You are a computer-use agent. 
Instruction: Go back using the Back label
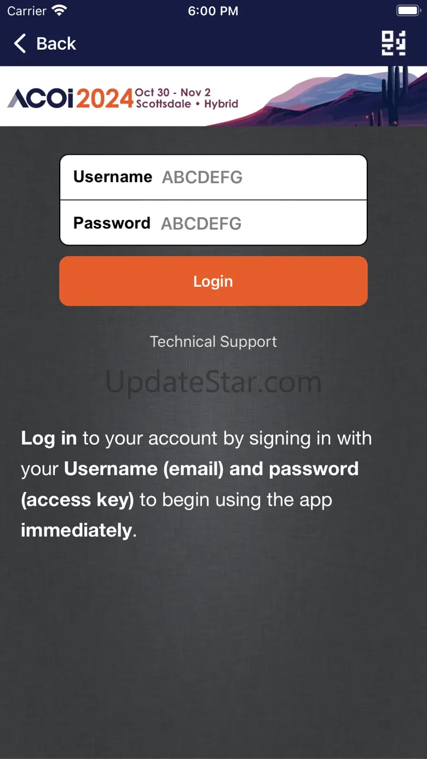coord(56,44)
